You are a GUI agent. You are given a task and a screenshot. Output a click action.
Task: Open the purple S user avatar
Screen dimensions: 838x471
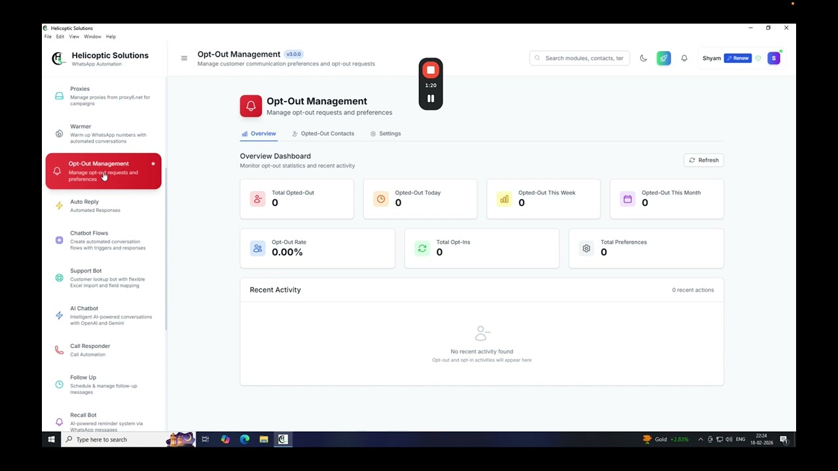[x=774, y=58]
